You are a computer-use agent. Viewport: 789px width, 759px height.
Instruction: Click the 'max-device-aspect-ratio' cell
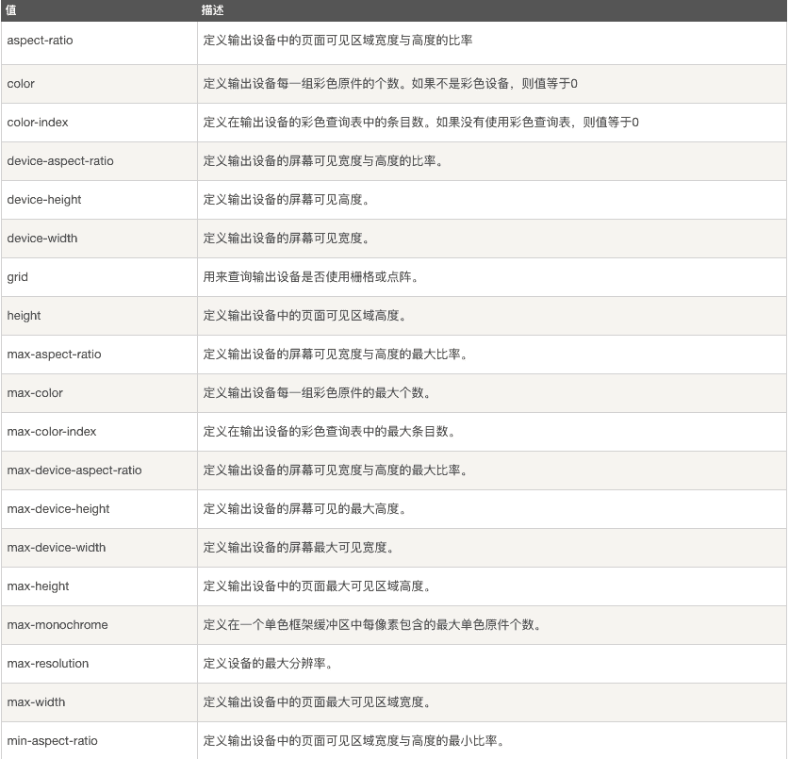(x=99, y=470)
